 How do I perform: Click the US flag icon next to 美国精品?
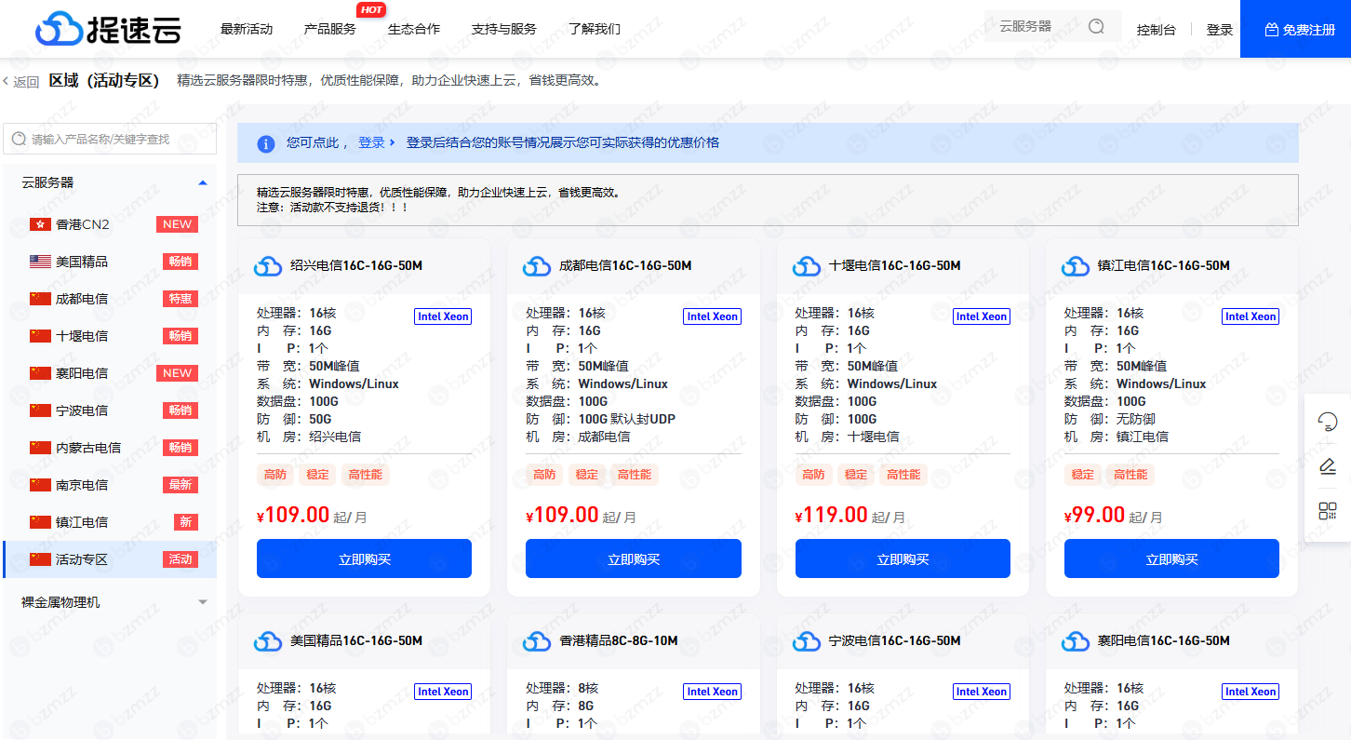pos(40,262)
